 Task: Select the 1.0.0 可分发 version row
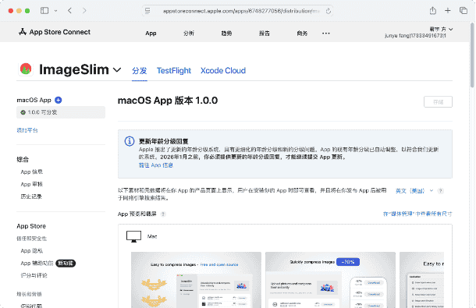61,112
